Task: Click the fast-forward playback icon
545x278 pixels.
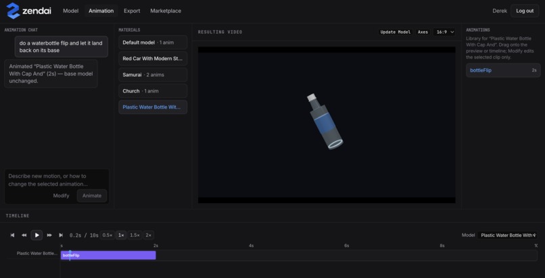Action: coord(49,235)
